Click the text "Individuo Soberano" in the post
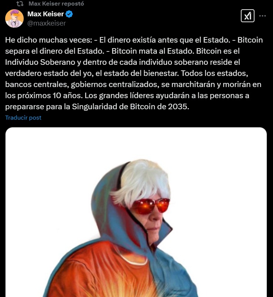 (x=40, y=62)
